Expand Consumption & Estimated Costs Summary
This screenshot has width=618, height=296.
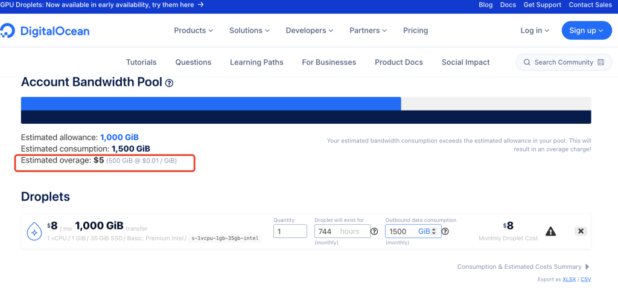(x=523, y=267)
